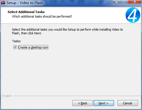Uncheck the Create a desktop icon checkbox
142x110 pixels.
[15, 47]
